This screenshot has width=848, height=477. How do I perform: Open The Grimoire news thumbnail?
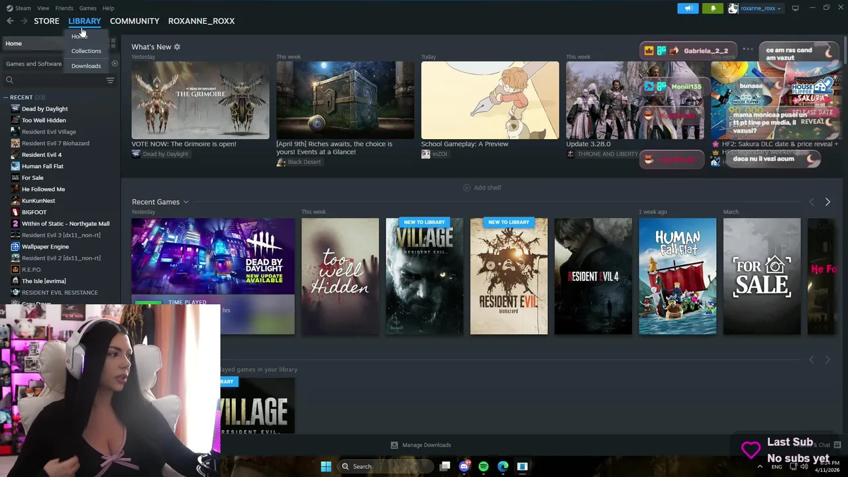[200, 100]
